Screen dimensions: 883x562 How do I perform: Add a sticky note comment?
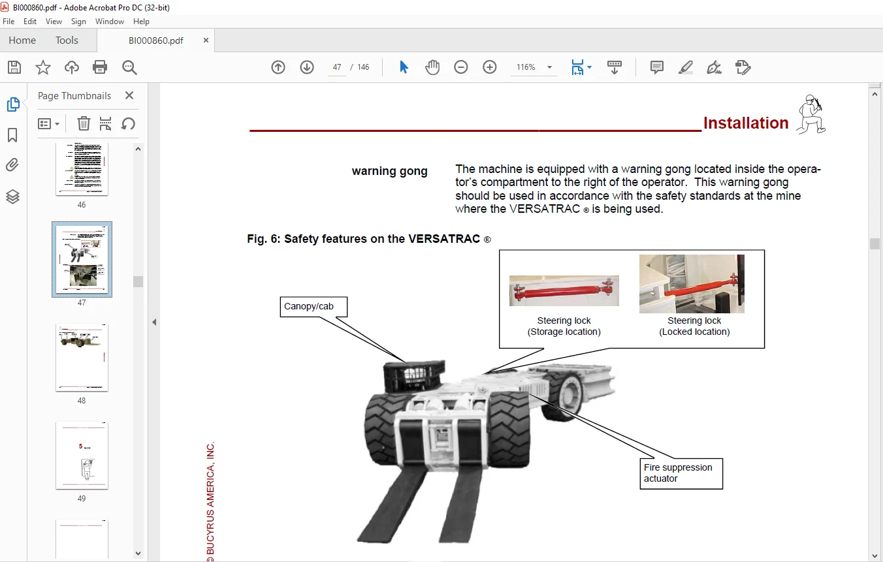coord(657,67)
